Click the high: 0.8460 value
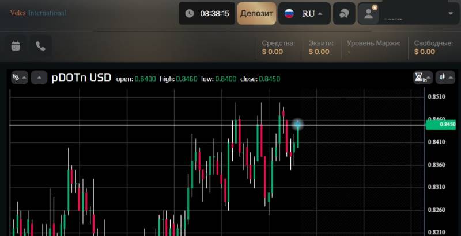 click(187, 79)
